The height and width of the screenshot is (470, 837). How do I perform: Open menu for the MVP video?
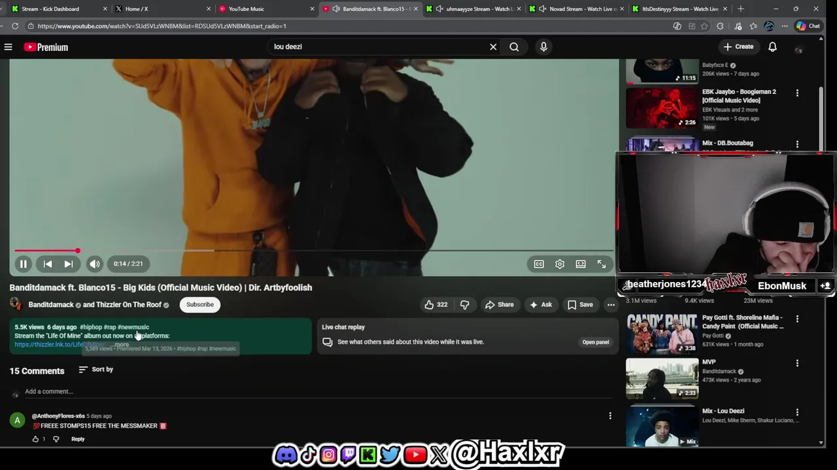click(x=797, y=364)
